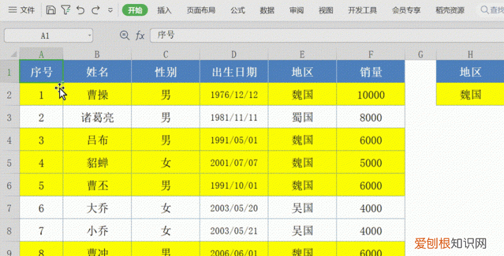504x256 pixels.
Task: Select the cell containing 小乔
Action: (97, 230)
